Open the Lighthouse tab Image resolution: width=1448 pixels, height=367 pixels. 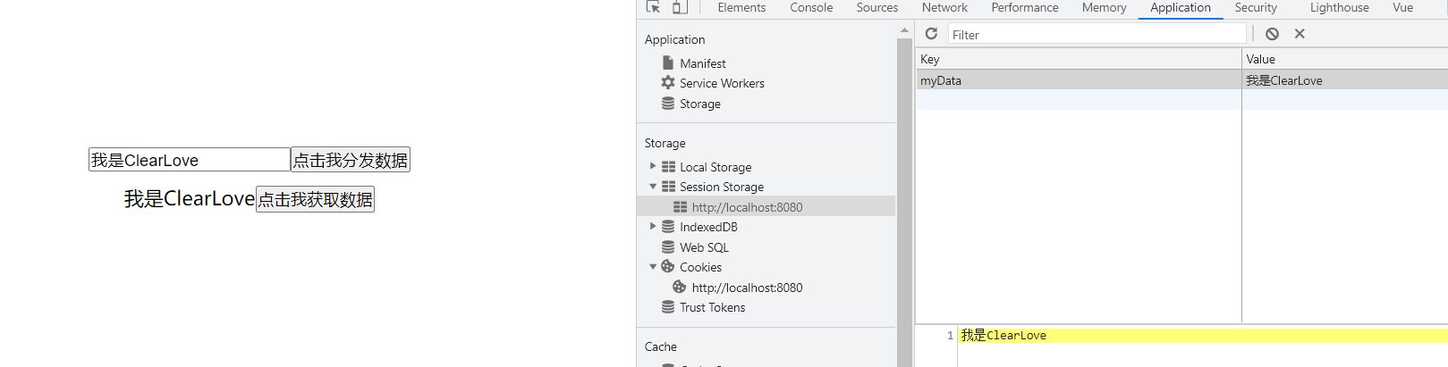coord(1339,7)
